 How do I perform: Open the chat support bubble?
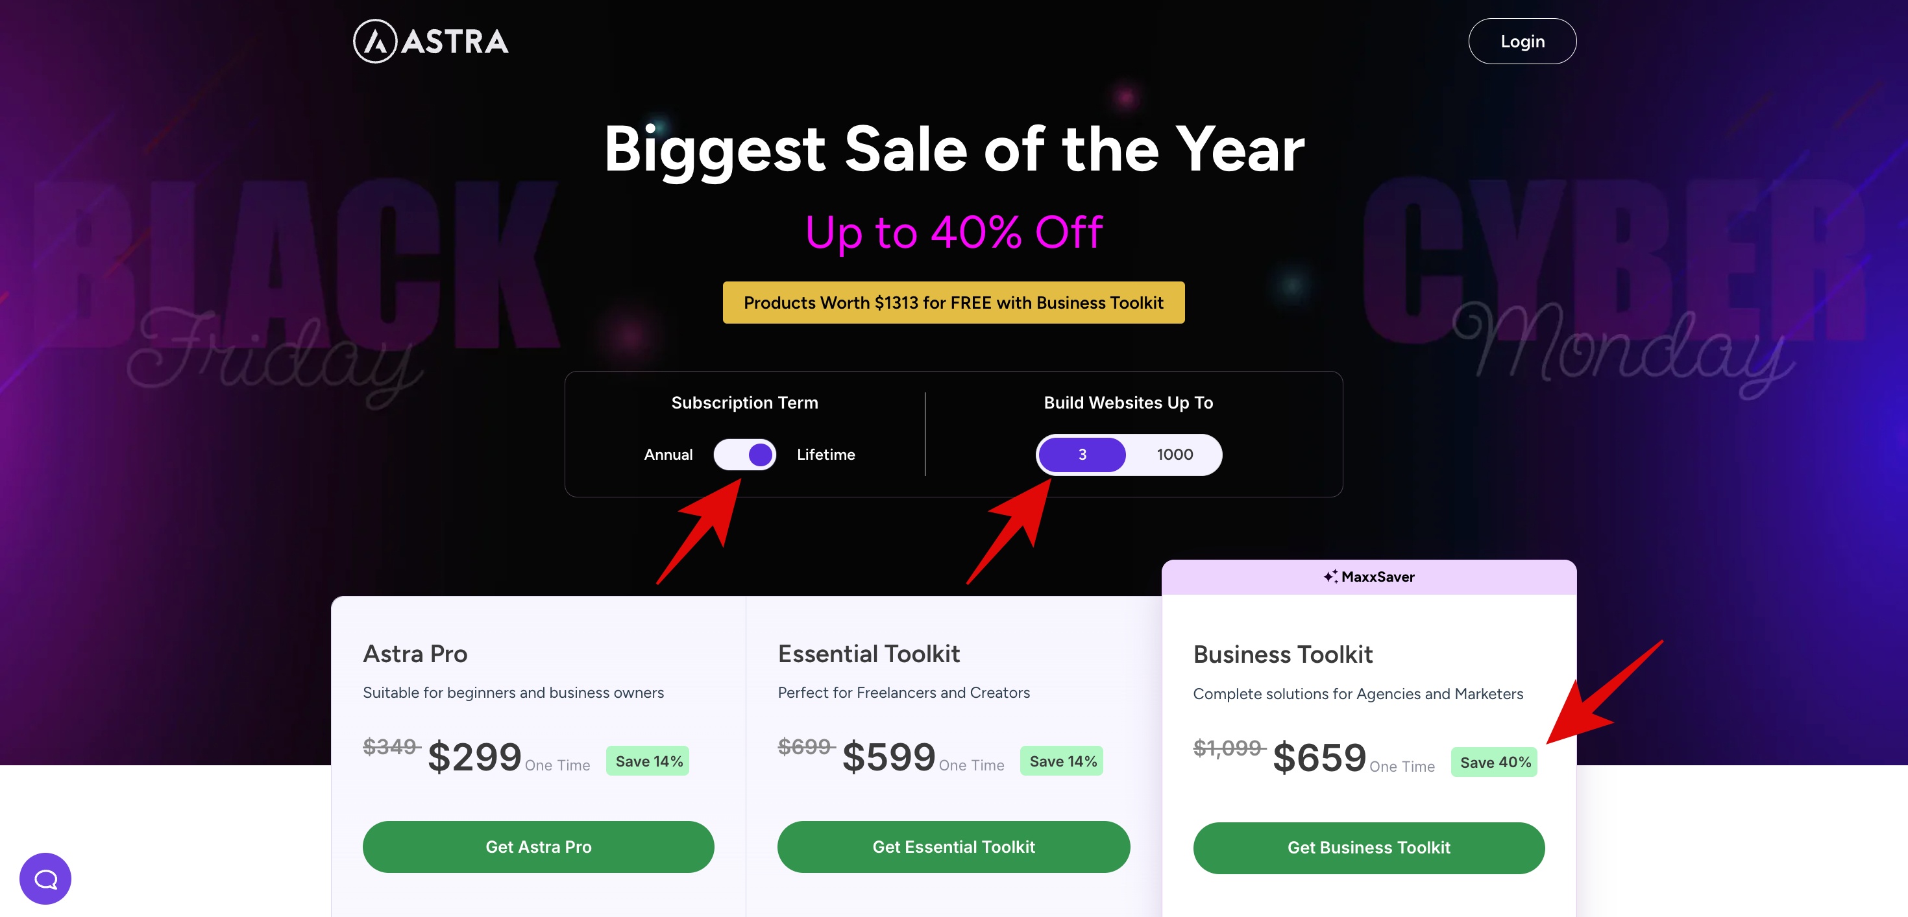[x=45, y=879]
